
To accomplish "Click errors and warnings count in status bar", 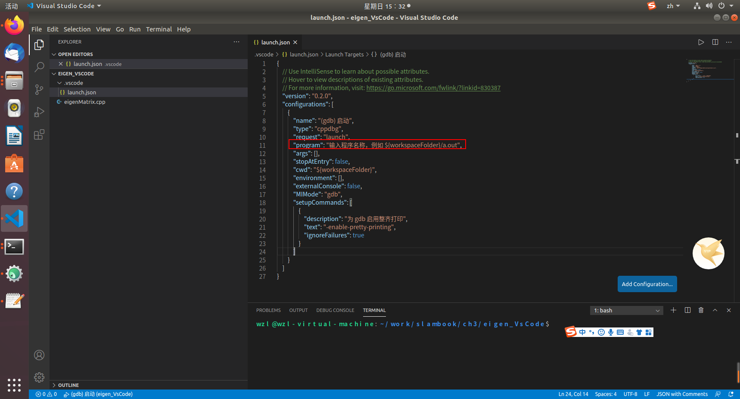I will click(x=46, y=394).
